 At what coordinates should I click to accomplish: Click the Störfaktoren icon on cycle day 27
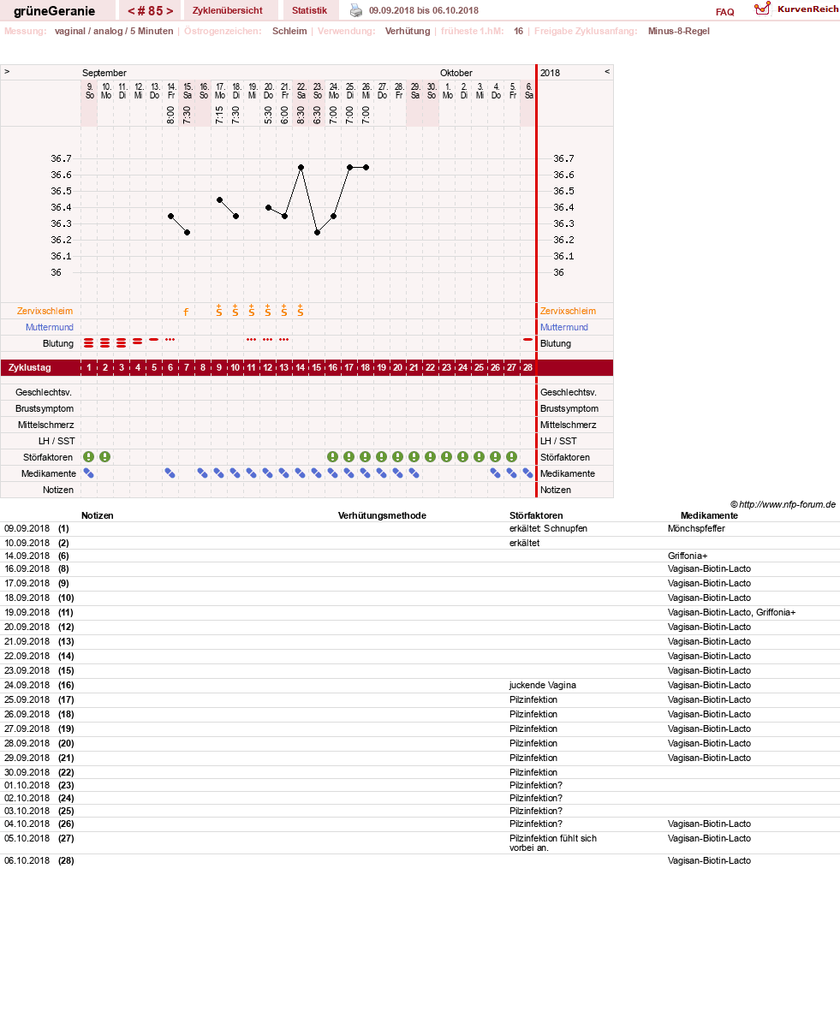click(x=512, y=456)
